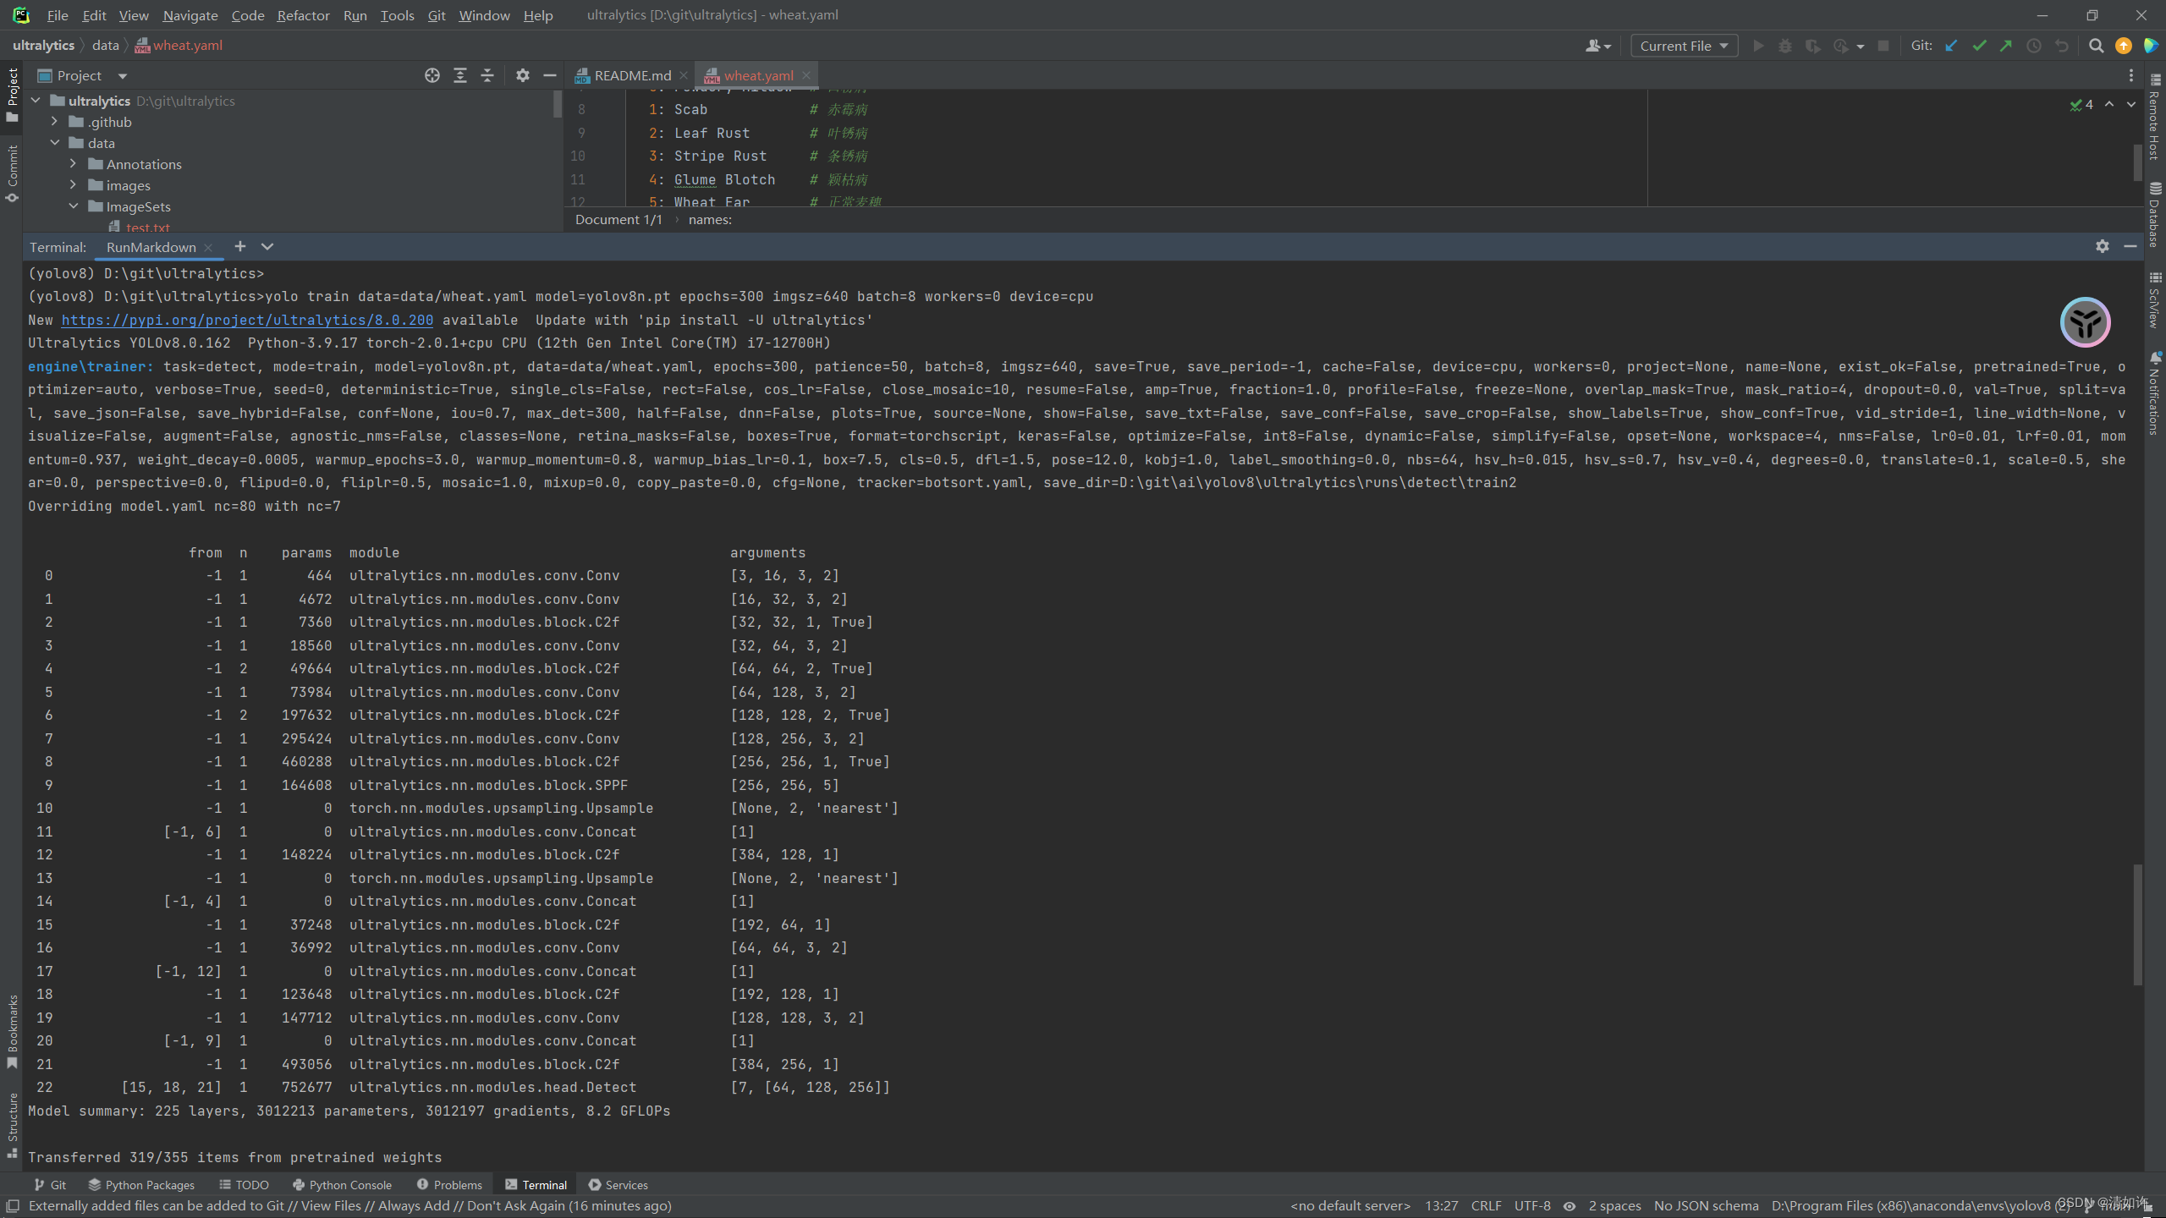2166x1218 pixels.
Task: Click the README.md tab
Action: point(628,74)
